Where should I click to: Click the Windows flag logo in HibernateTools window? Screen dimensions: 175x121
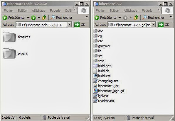(84, 11)
